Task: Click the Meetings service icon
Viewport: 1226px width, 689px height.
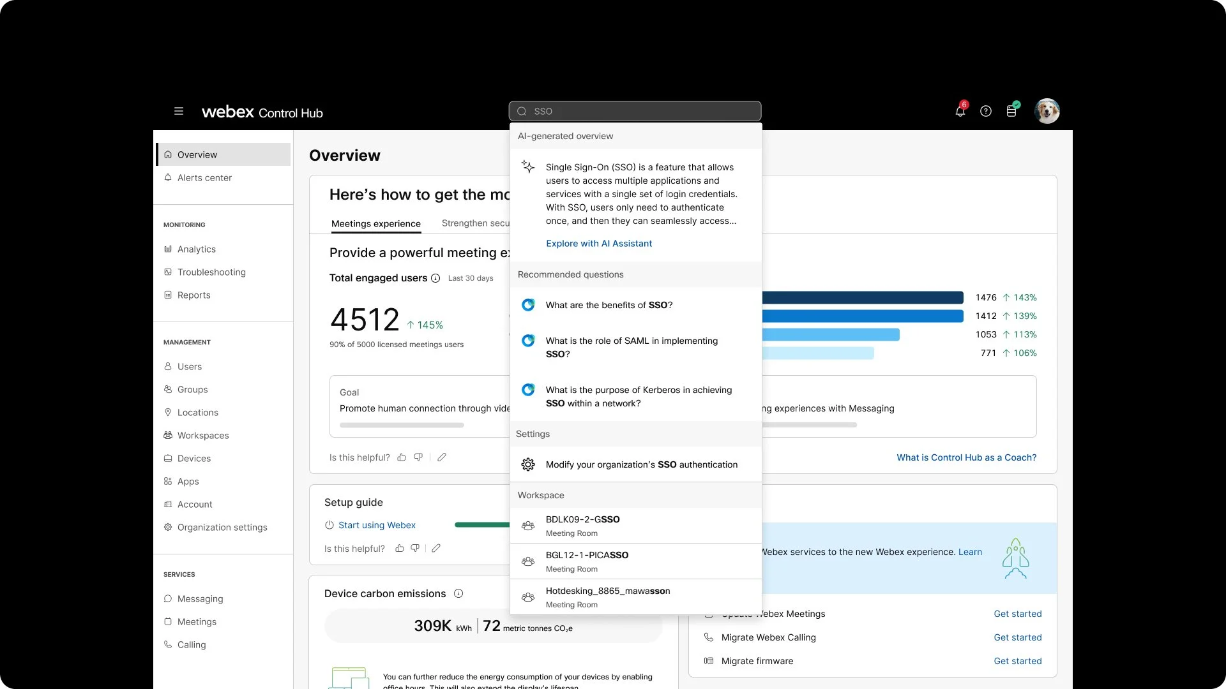Action: [x=168, y=621]
